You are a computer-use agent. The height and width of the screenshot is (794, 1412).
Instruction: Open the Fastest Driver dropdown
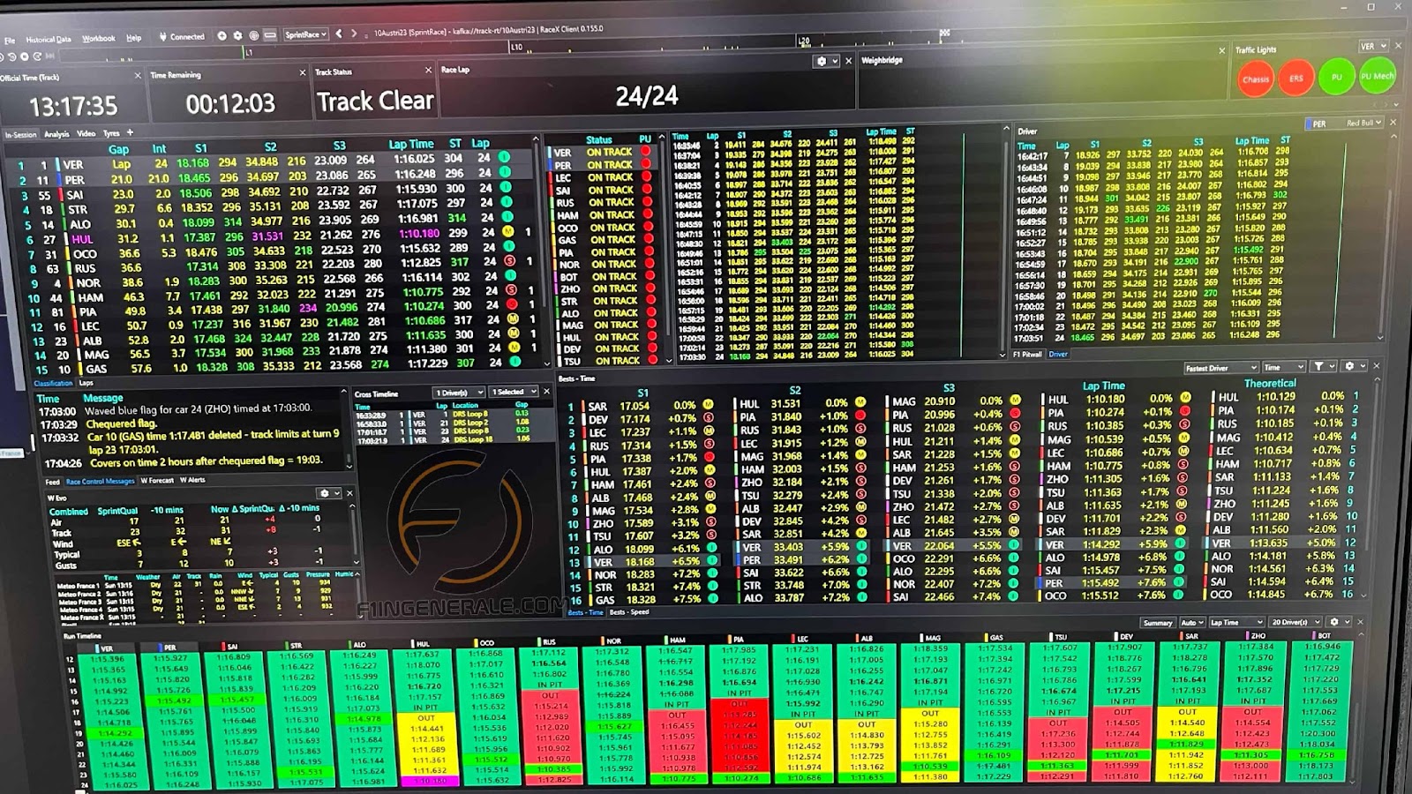1220,367
